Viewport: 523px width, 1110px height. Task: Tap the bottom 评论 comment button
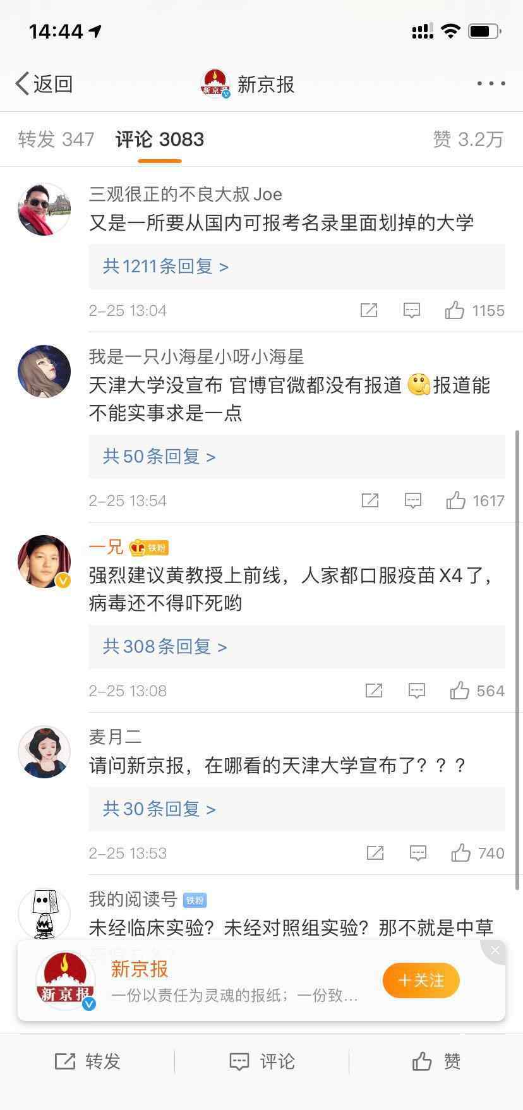coord(261,1061)
